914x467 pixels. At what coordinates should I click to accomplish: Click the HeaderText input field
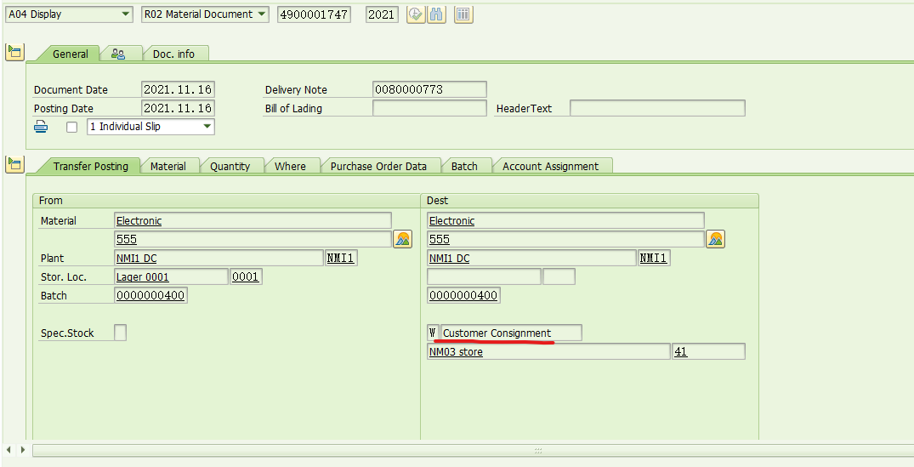point(657,108)
